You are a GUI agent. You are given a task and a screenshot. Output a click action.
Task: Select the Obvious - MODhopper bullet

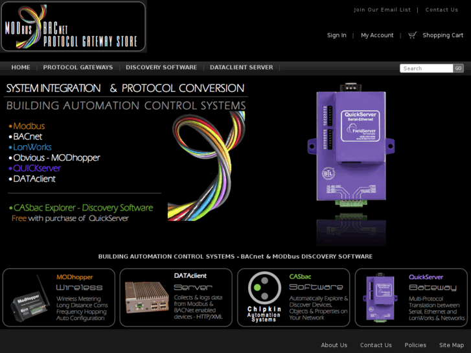point(54,158)
